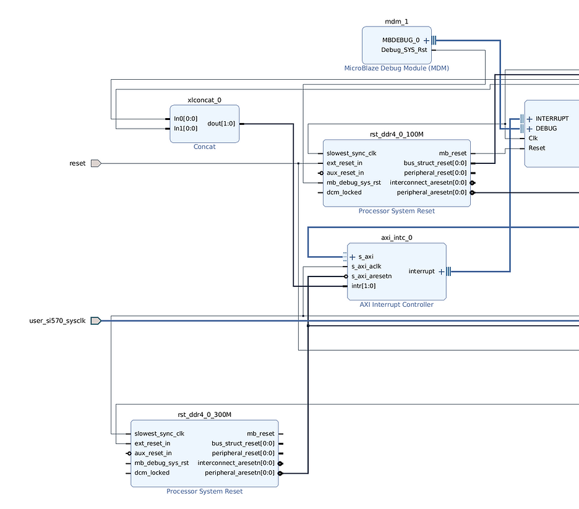Select the rst_ddr4_0_300M block title

click(x=204, y=415)
